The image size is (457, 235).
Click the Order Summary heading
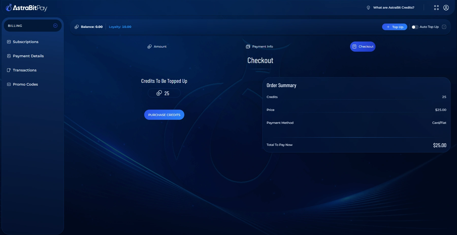click(x=281, y=85)
